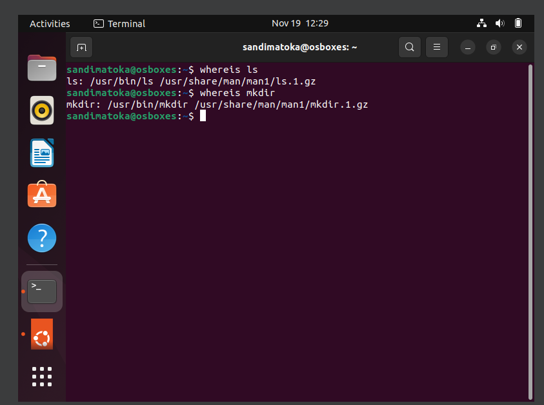Launch Rhythmbox music player
This screenshot has height=405, width=544.
tap(42, 111)
